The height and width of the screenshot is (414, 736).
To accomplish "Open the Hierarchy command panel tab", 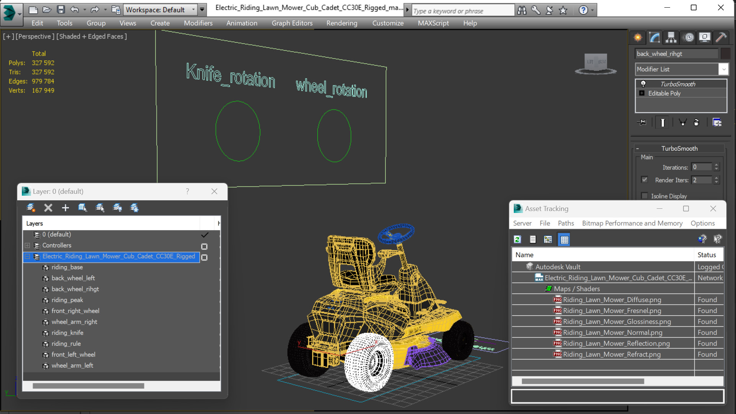I will [x=671, y=37].
